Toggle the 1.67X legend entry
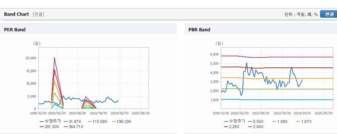This screenshot has height=134, width=337. point(304,121)
